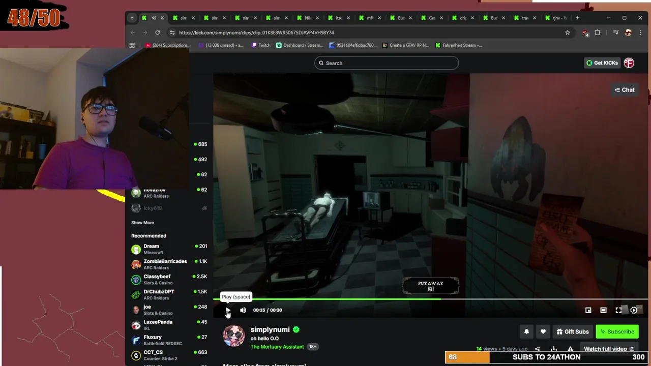
Task: Open Chrome tab search dropdown arrow
Action: 132,18
